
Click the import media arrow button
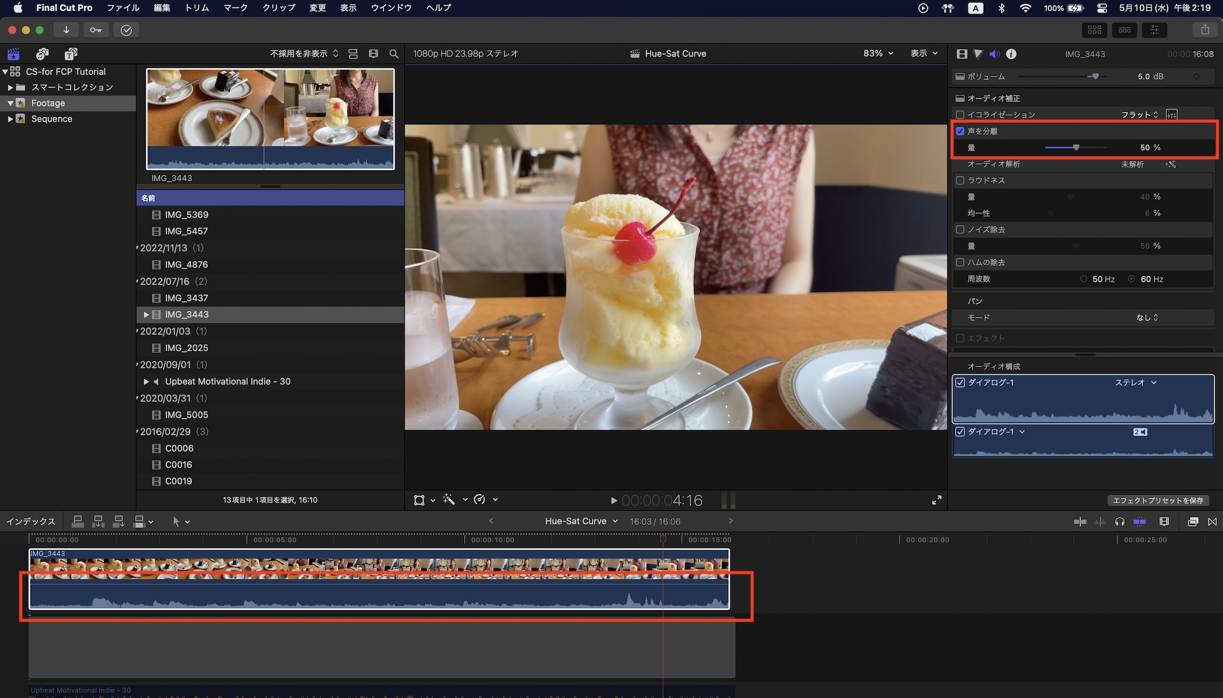pos(66,30)
